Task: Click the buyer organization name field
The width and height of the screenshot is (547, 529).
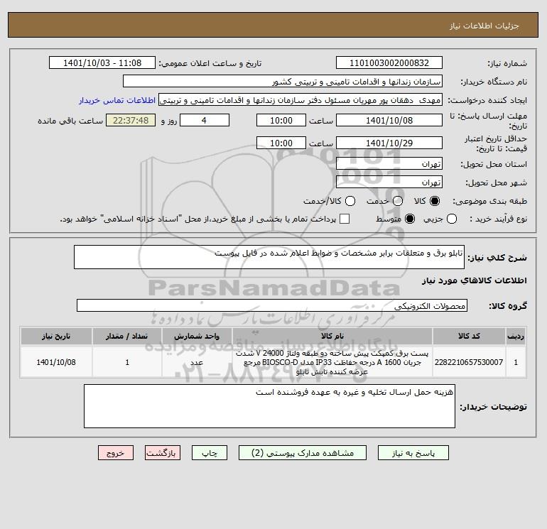Action: 283,81
